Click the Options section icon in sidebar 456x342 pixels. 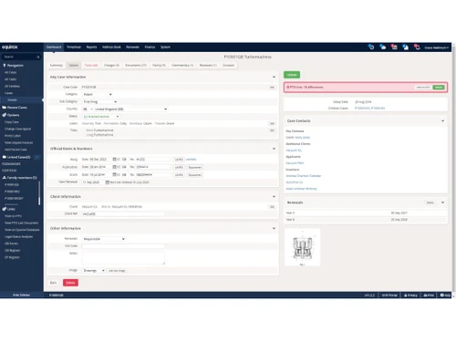[5, 115]
